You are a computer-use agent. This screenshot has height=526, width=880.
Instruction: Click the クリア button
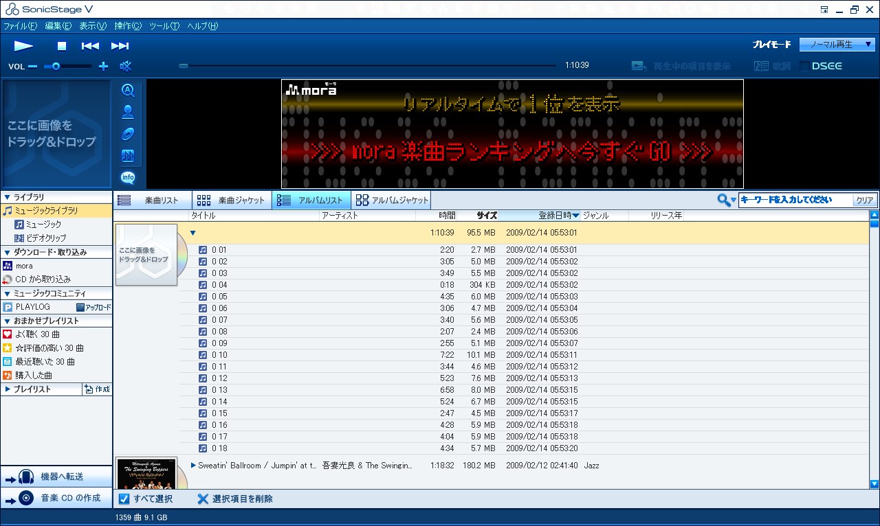(x=864, y=201)
